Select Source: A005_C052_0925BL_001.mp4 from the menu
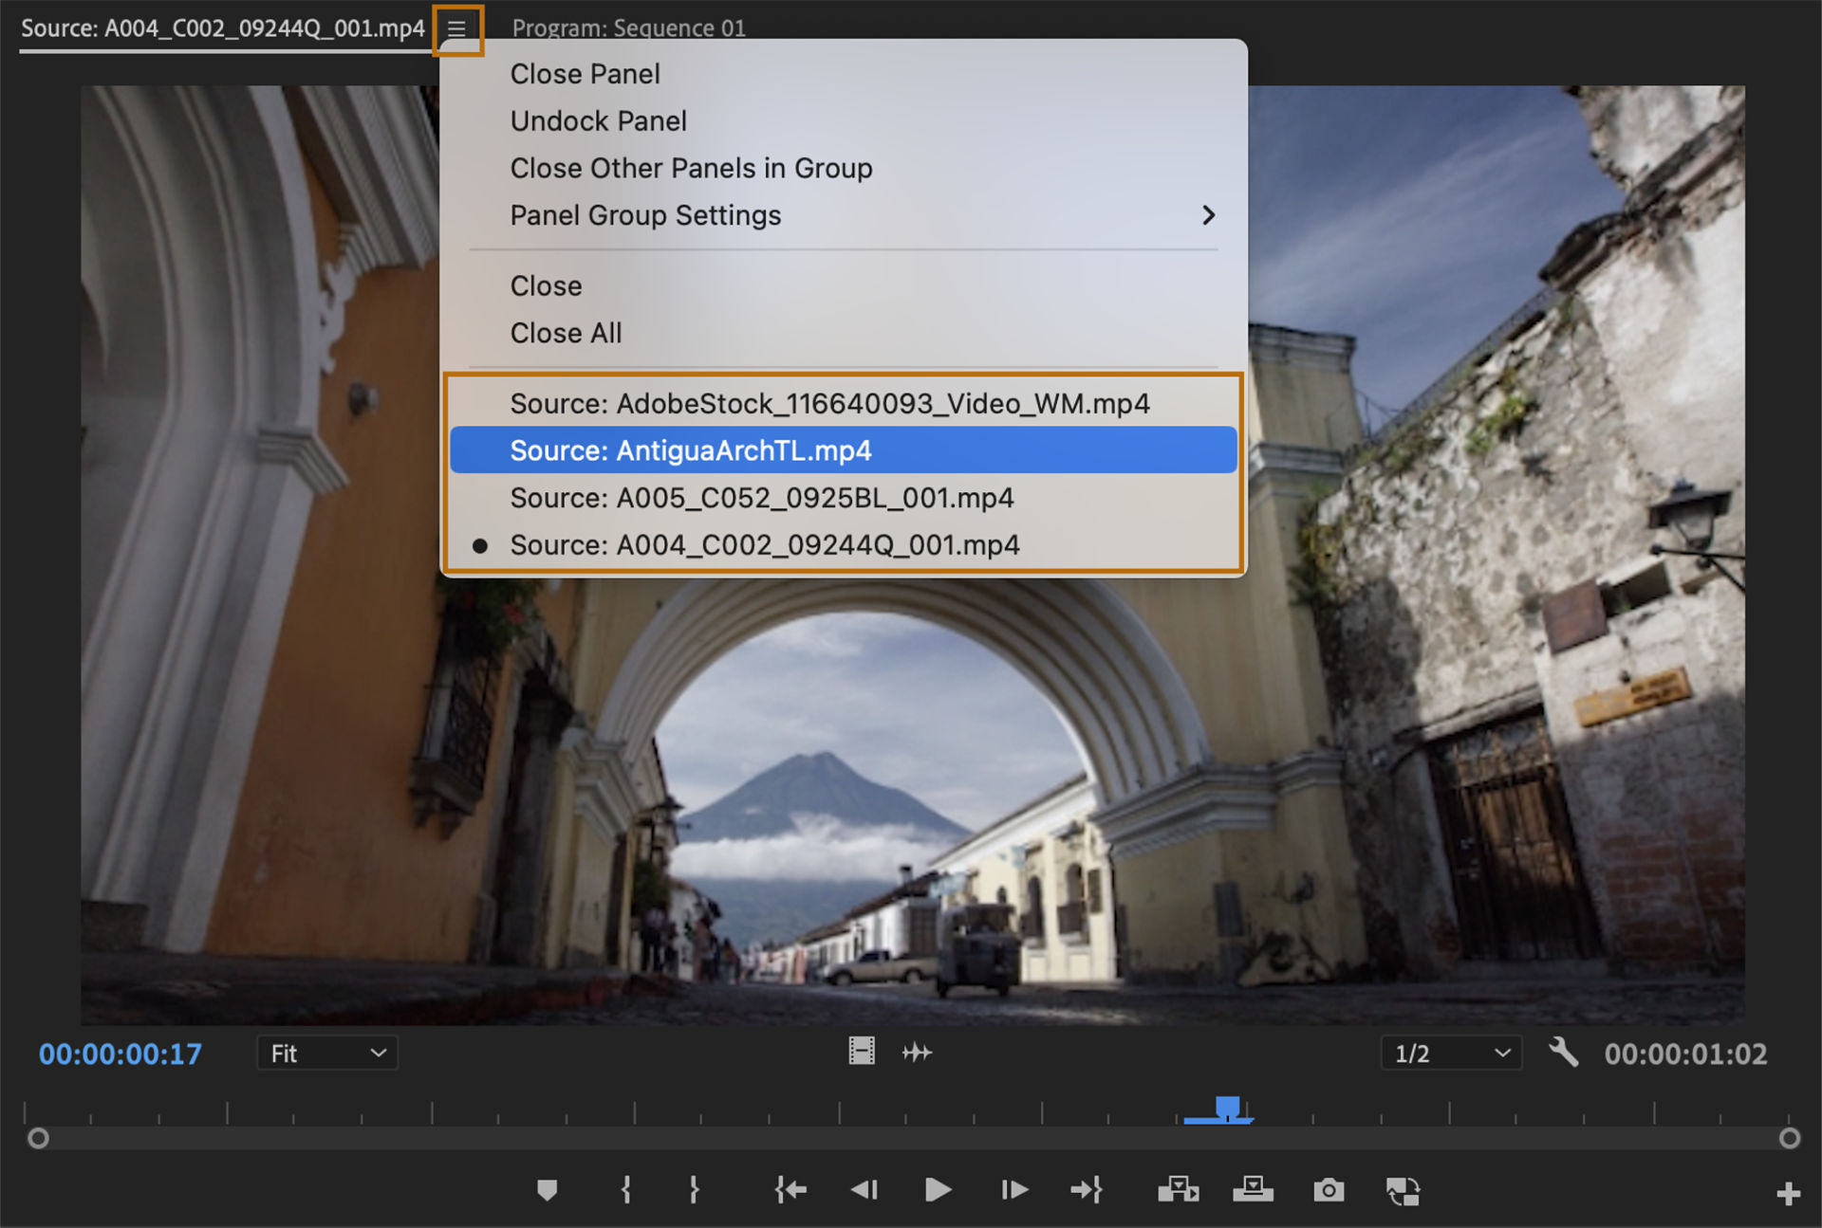The image size is (1822, 1228). 762,497
